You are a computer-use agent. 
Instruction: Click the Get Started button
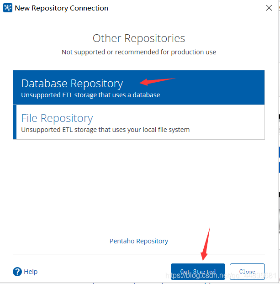tap(198, 272)
